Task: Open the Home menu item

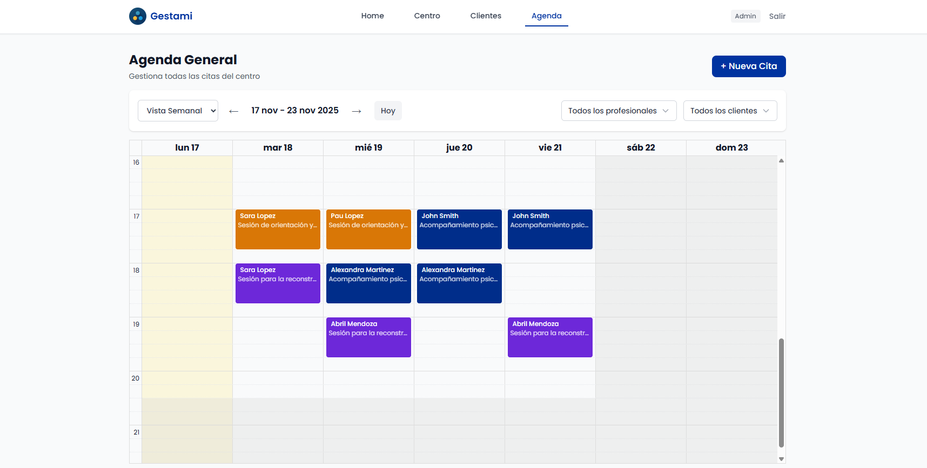Action: pyautogui.click(x=372, y=16)
